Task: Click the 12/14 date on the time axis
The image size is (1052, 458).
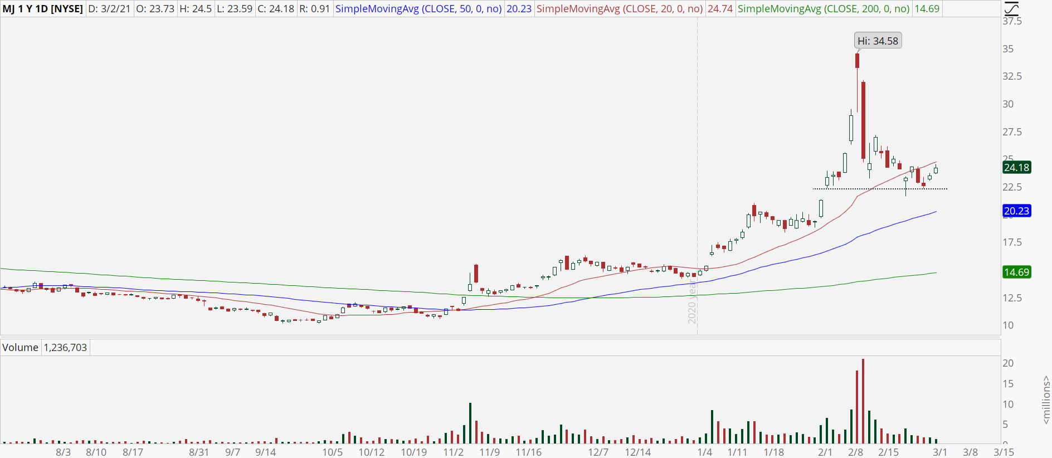Action: 637,452
